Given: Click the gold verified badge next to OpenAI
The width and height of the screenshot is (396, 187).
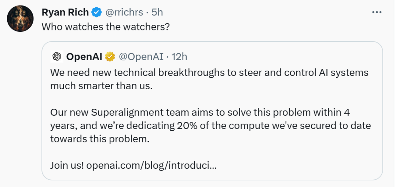Looking at the screenshot, I should pos(110,57).
